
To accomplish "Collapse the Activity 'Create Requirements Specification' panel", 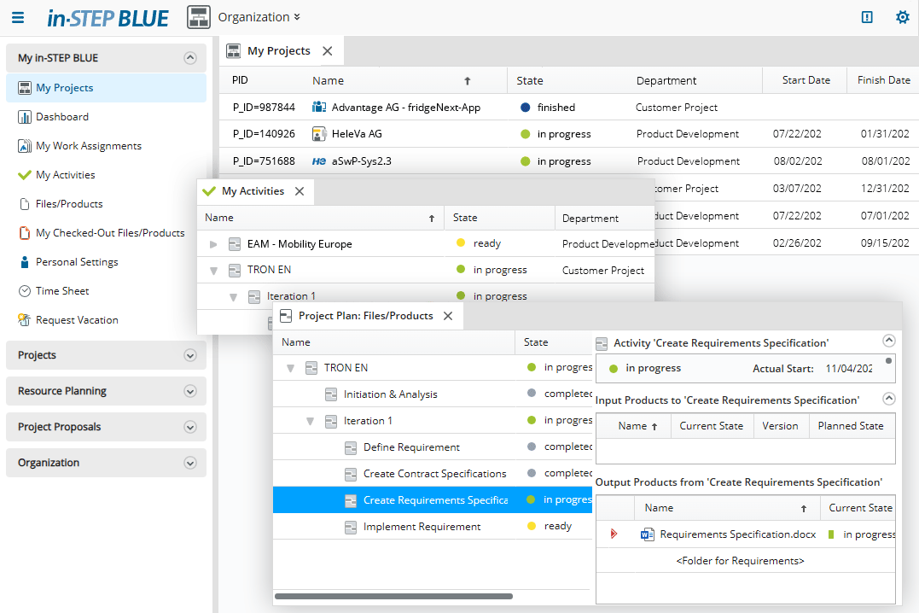I will pyautogui.click(x=888, y=340).
